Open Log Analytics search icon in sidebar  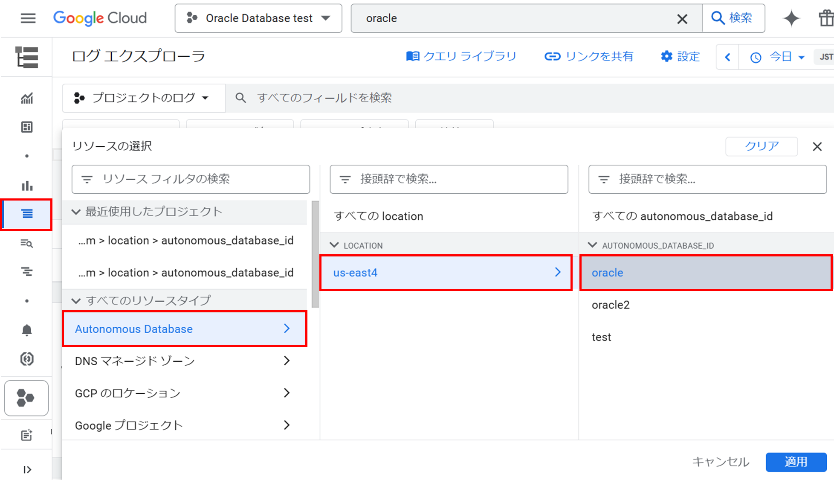[x=27, y=243]
